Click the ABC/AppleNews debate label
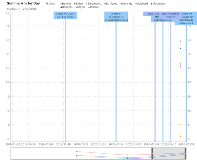The height and width of the screenshot is (160, 197). click(163, 20)
